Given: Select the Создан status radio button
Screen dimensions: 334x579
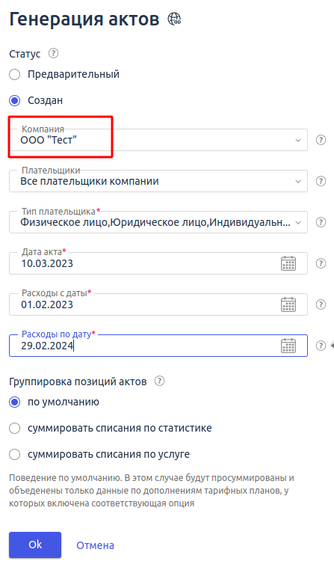Looking at the screenshot, I should click(15, 100).
